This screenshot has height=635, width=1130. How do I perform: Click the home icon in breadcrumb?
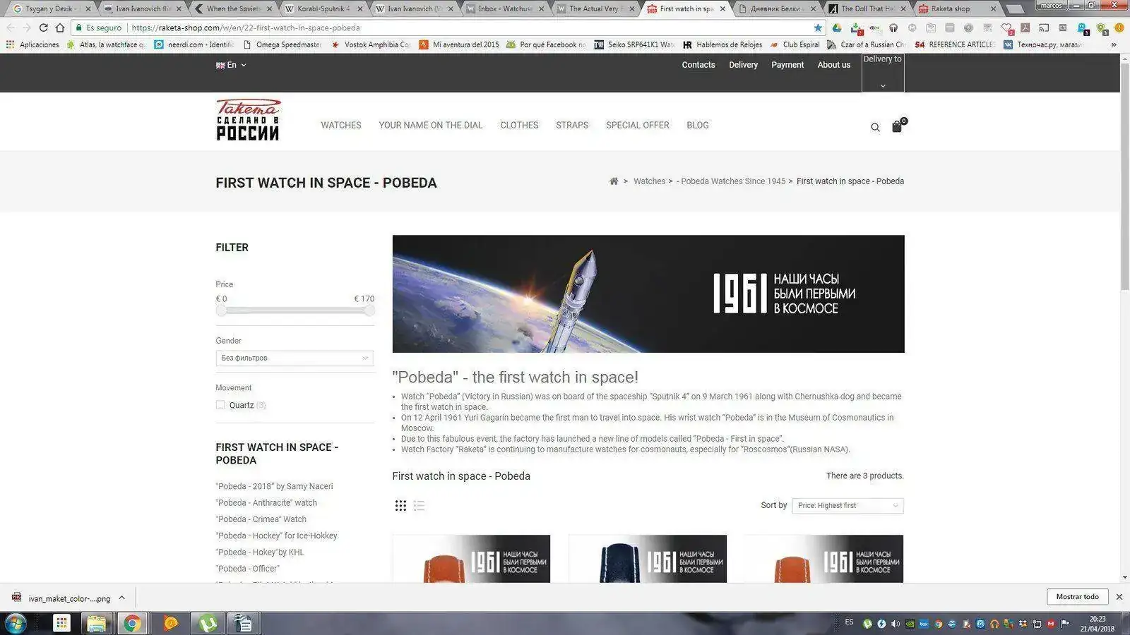click(x=614, y=181)
